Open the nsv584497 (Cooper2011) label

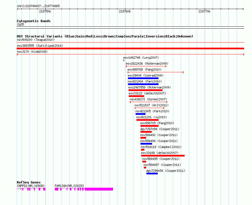coord(162,165)
